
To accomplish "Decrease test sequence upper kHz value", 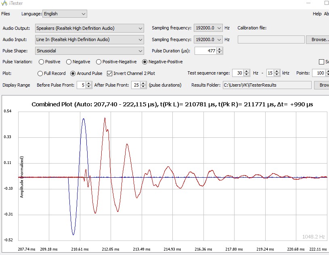I will click(277, 75).
